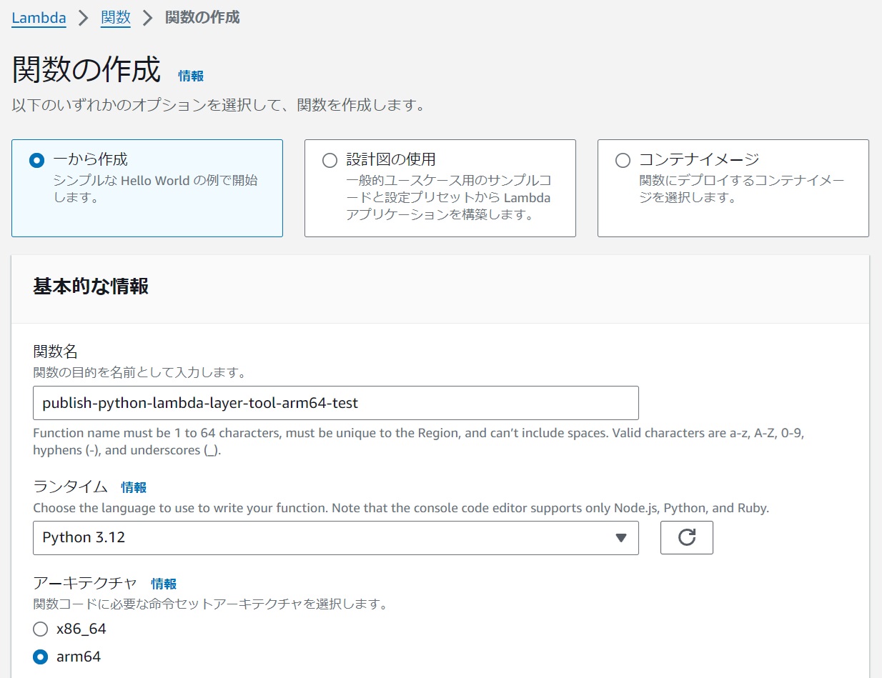Switch architecture to x86_64

pos(41,629)
